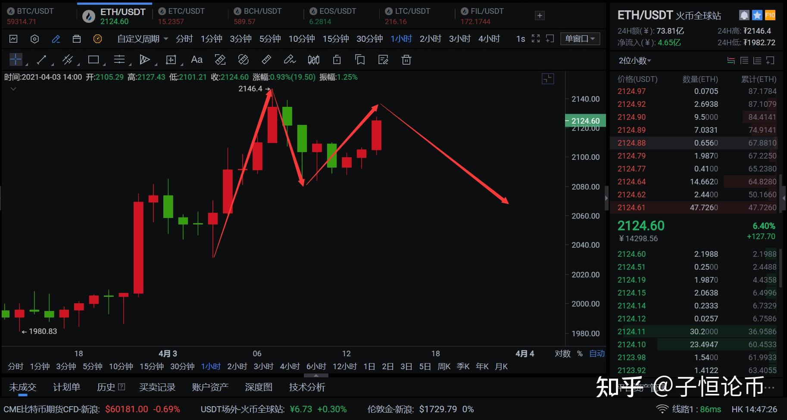Open the F10 info page
The width and height of the screenshot is (787, 420).
[x=770, y=16]
